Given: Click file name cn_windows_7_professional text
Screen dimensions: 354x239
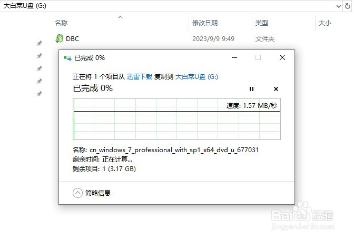Looking at the screenshot, I should pos(174,150).
